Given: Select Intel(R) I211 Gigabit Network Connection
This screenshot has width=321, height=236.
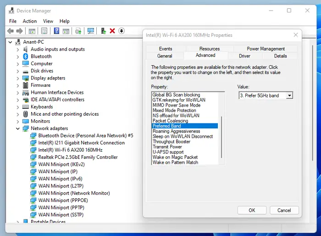Looking at the screenshot, I should click(x=81, y=143).
